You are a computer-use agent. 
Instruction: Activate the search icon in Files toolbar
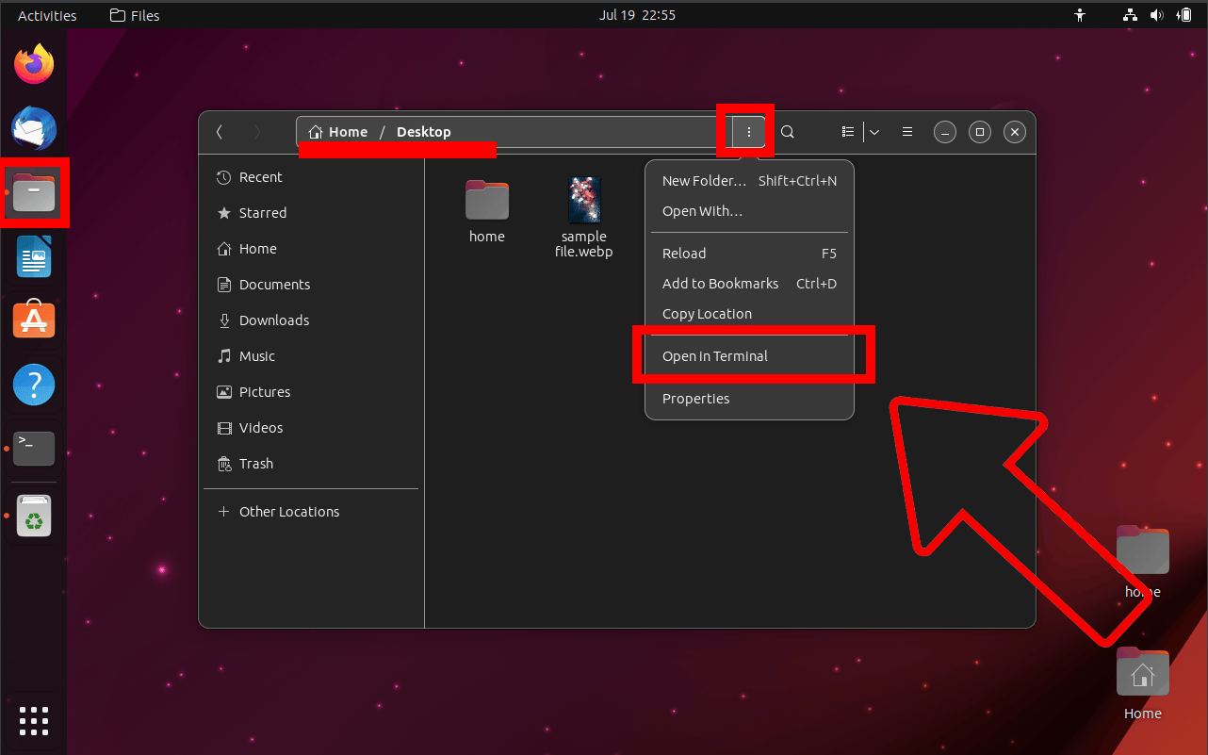(787, 132)
